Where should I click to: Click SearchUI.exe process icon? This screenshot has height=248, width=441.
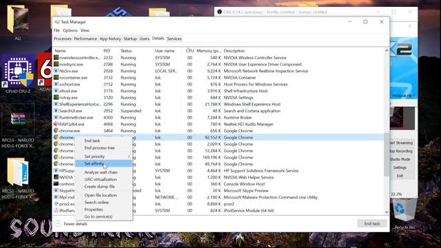(57, 111)
